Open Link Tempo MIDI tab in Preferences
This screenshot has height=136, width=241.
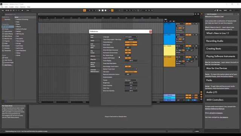pos(95,46)
